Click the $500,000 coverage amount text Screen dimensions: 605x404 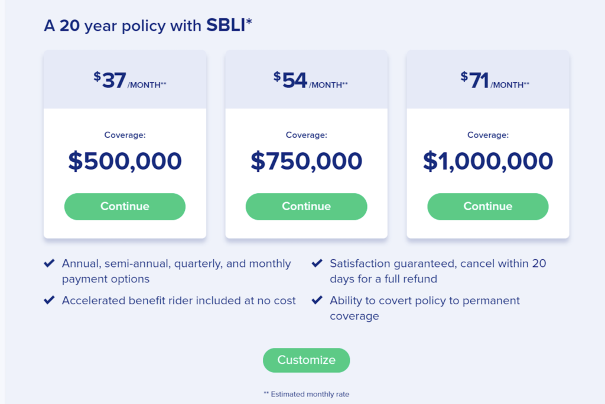[x=125, y=160]
